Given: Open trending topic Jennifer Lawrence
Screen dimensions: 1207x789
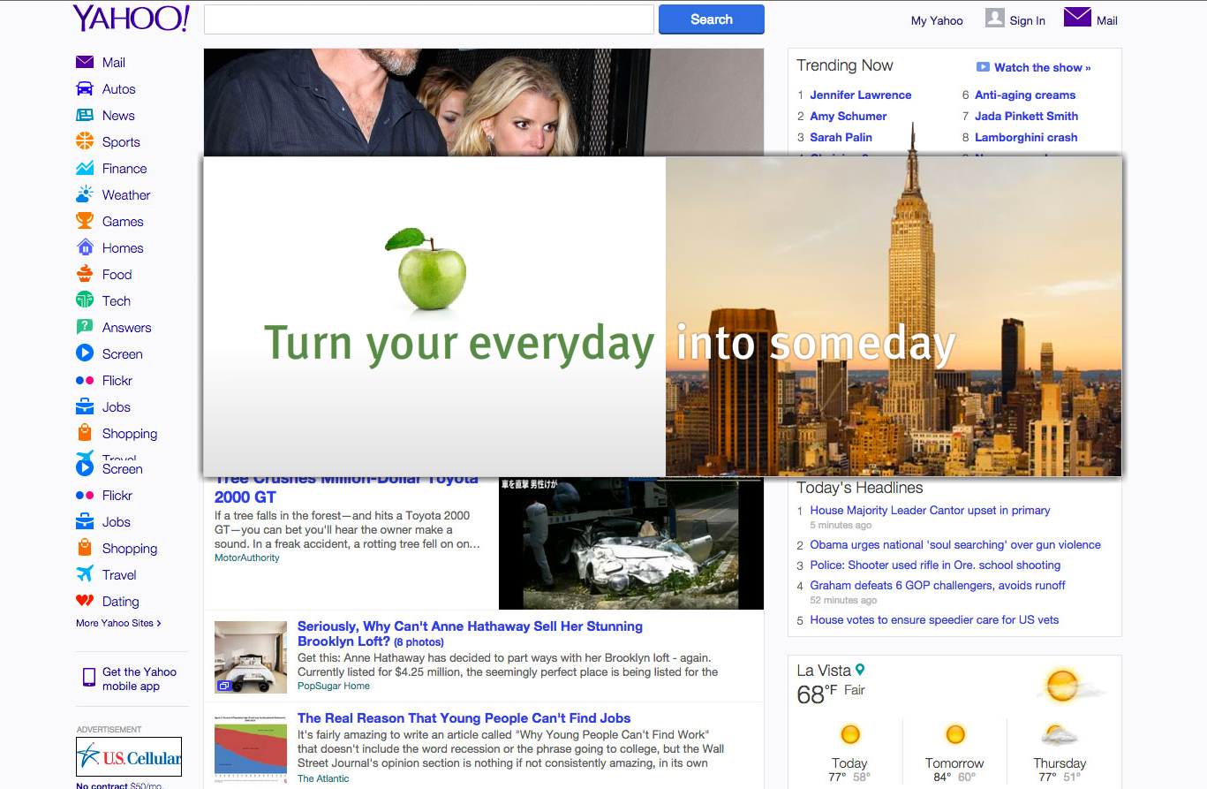Looking at the screenshot, I should tap(861, 95).
